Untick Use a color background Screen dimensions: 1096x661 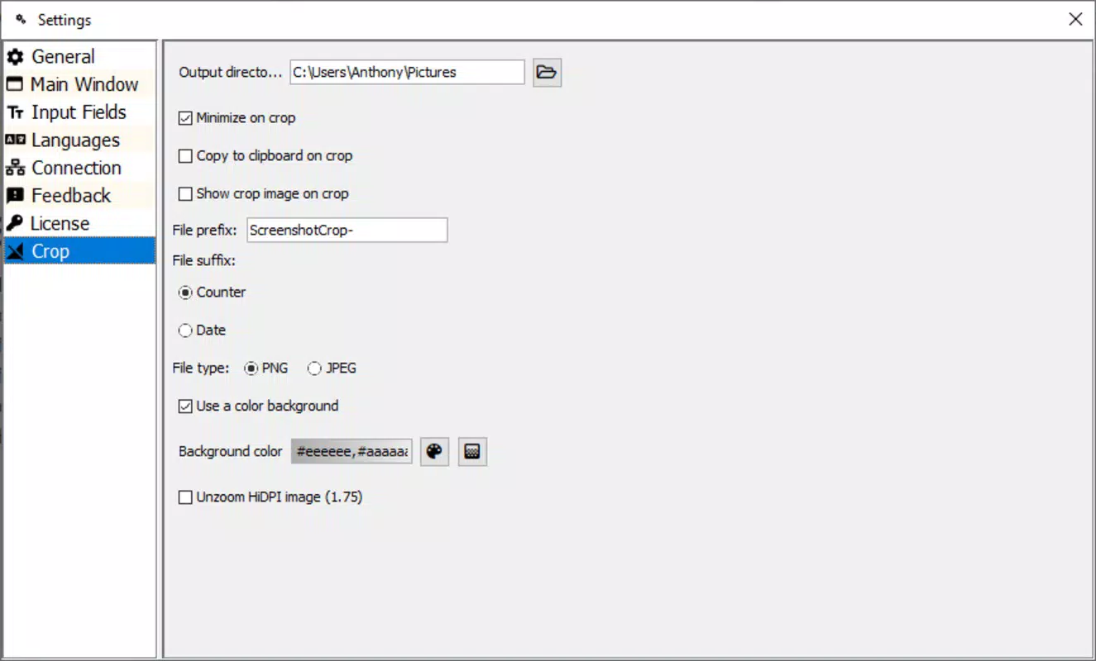pyautogui.click(x=185, y=407)
